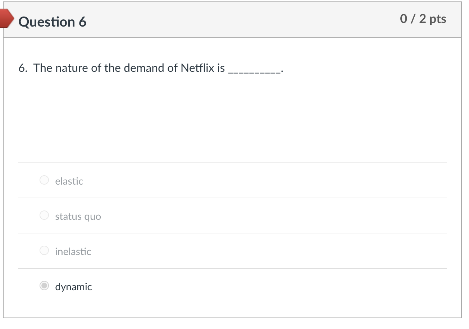Image resolution: width=469 pixels, height=329 pixels.
Task: Click the elastic answer row
Action: [x=234, y=180]
